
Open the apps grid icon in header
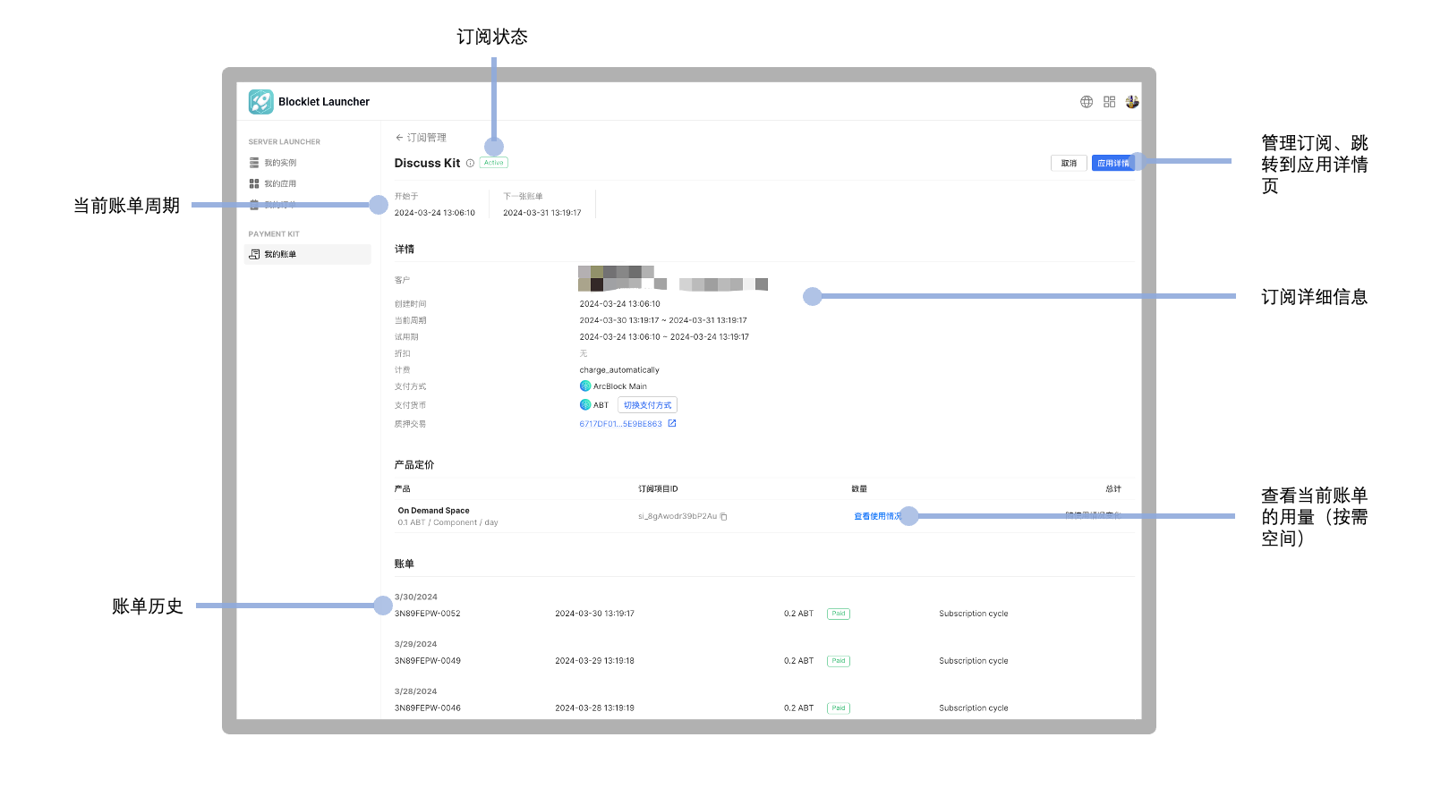coord(1109,102)
